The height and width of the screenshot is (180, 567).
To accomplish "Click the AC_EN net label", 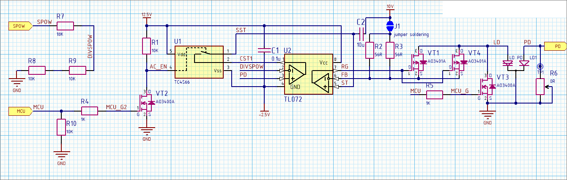I will click(159, 67).
